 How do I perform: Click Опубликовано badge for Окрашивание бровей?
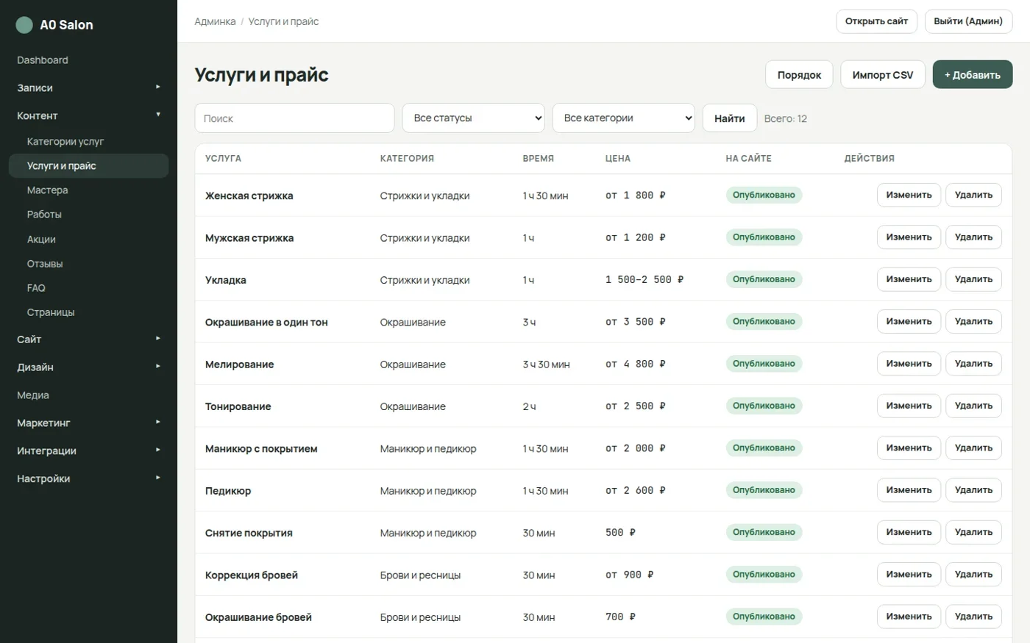pos(764,617)
